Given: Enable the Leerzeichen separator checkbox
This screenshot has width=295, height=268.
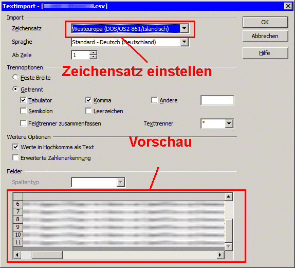Looking at the screenshot, I should [88, 111].
